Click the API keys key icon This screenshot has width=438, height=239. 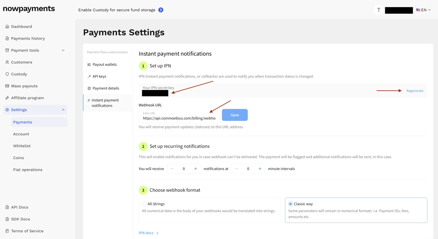tap(89, 77)
